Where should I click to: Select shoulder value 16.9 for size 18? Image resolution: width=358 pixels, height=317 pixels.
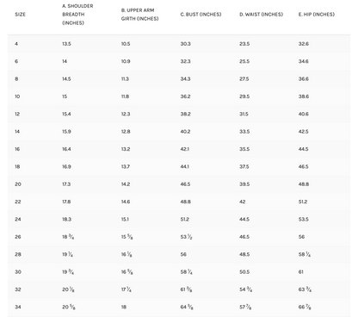pyautogui.click(x=66, y=166)
